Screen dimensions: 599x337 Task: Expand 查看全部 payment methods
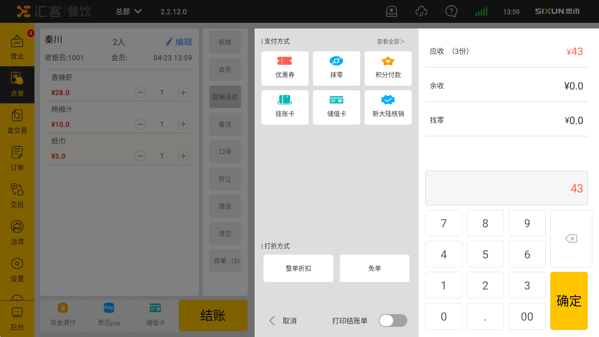click(390, 42)
